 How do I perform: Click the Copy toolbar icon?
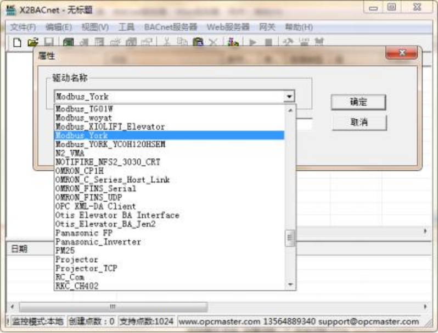tap(182, 42)
